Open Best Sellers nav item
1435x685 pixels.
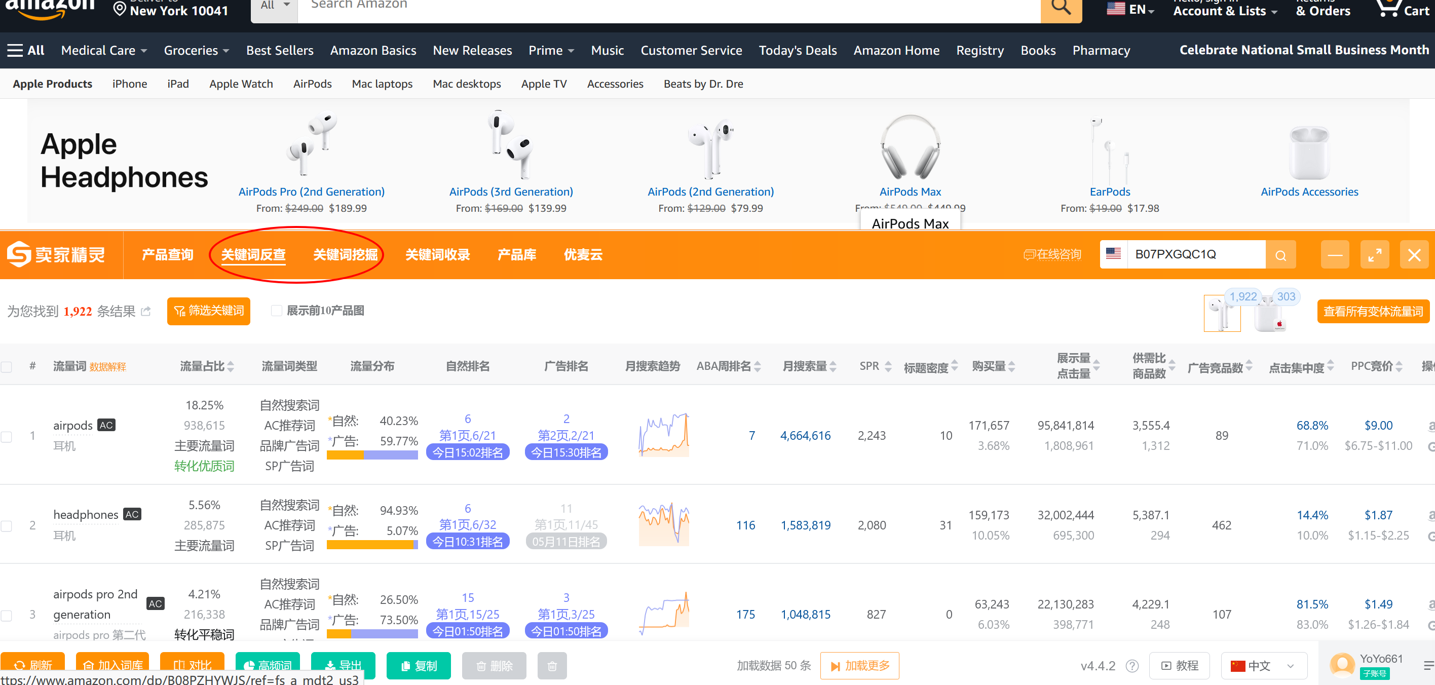(x=280, y=51)
